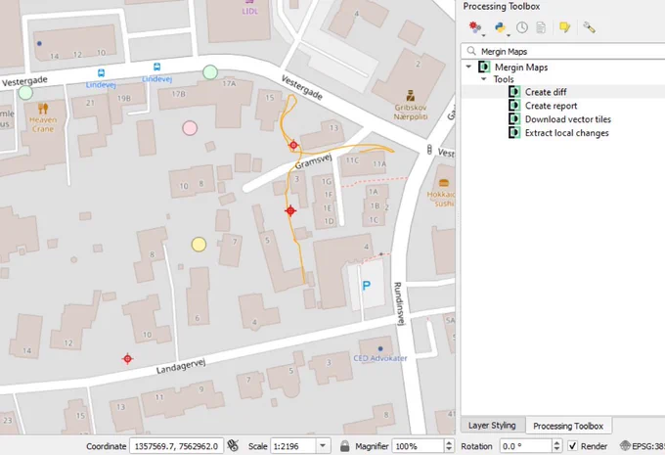Click the toolbox search field
This screenshot has width=665, height=455.
pyautogui.click(x=562, y=51)
